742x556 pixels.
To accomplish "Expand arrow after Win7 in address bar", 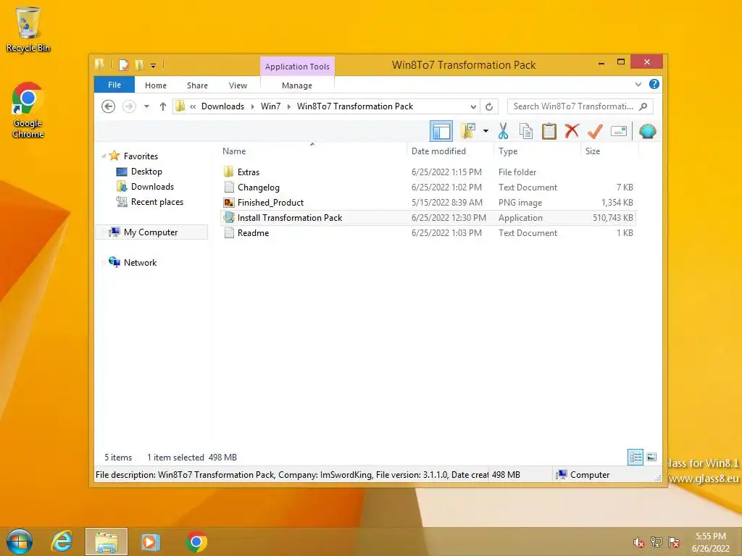I will pos(288,107).
